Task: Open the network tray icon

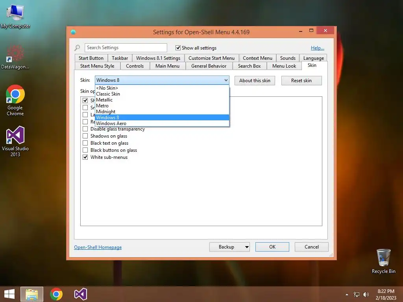Action: point(356,295)
